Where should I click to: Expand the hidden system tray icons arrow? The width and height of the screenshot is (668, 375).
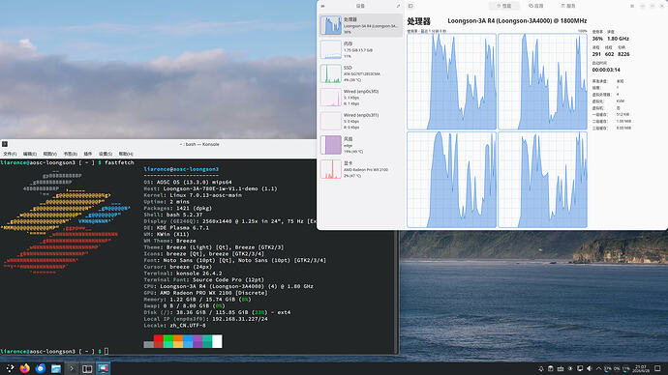click(598, 368)
